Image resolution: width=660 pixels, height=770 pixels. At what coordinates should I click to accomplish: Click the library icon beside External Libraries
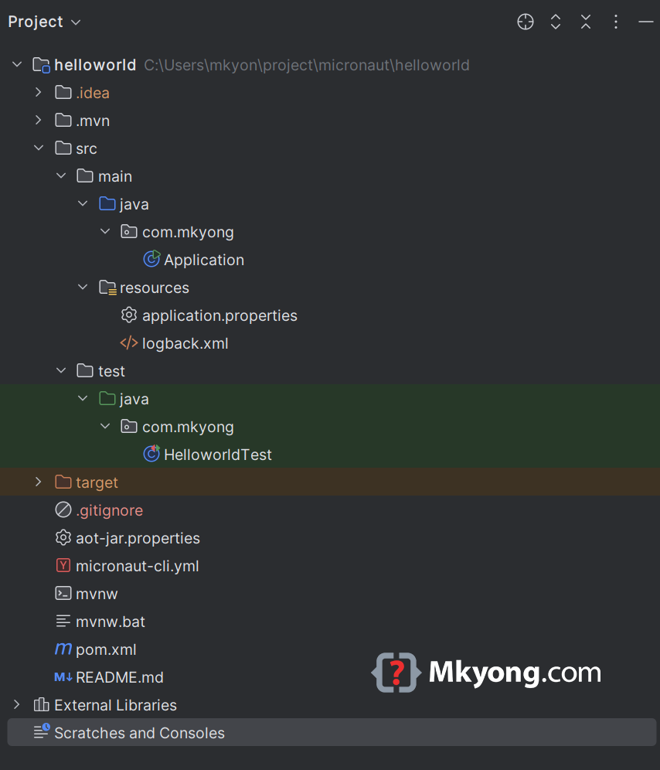[41, 704]
